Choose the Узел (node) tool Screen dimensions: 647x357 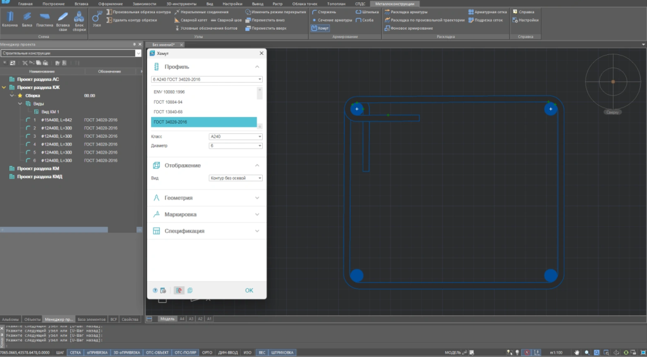[x=97, y=19]
